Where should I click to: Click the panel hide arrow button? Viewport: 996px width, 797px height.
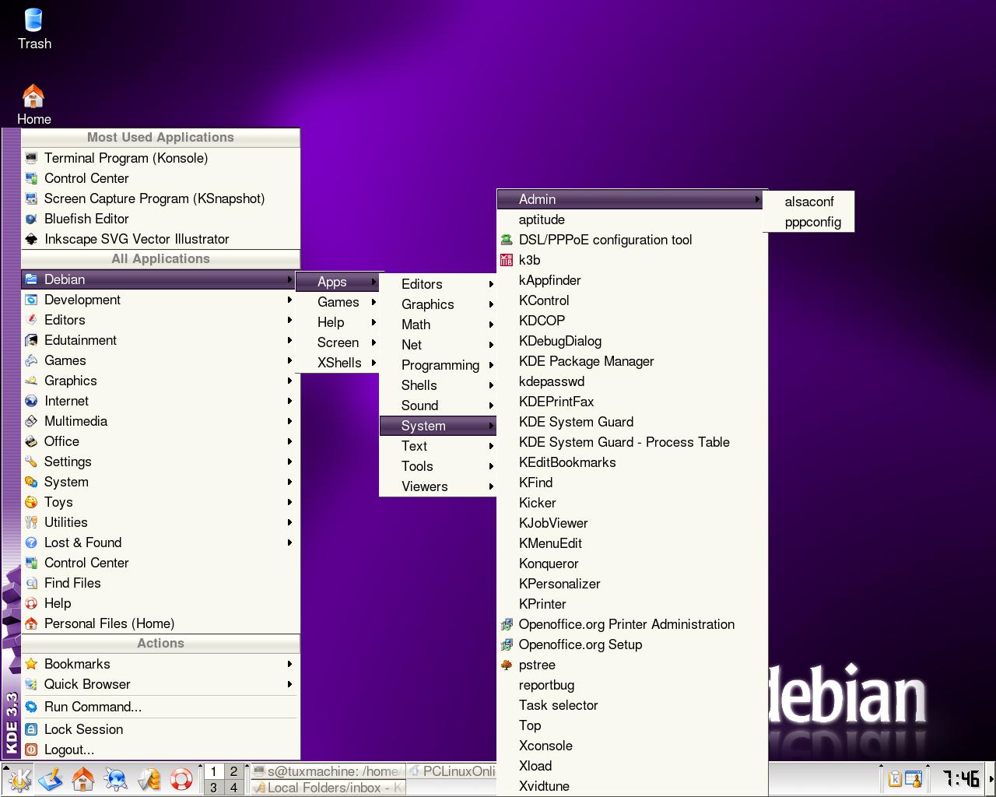pyautogui.click(x=991, y=779)
